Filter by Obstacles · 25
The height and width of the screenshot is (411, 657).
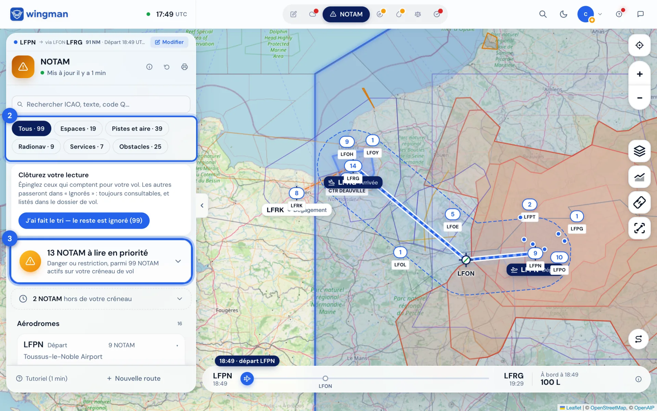(140, 147)
